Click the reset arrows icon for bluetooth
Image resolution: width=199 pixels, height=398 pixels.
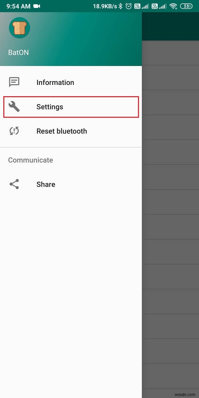pyautogui.click(x=14, y=131)
